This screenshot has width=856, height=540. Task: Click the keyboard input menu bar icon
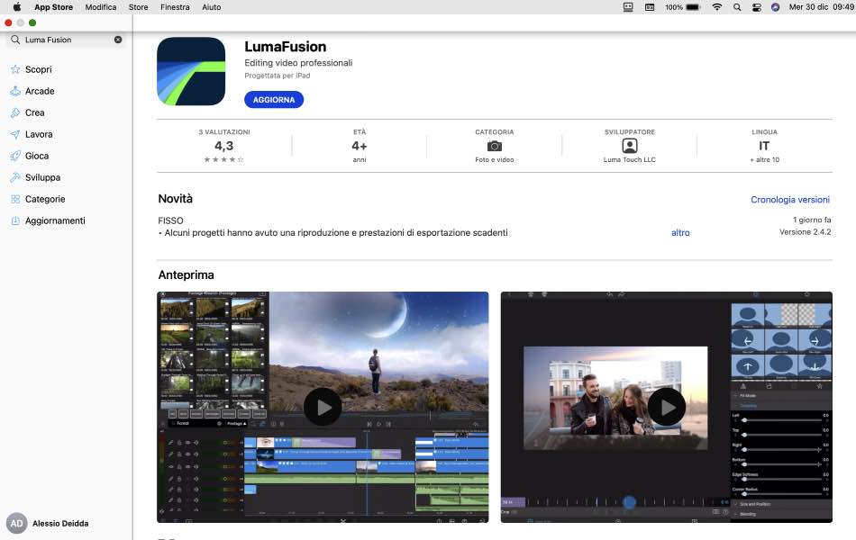pyautogui.click(x=650, y=7)
